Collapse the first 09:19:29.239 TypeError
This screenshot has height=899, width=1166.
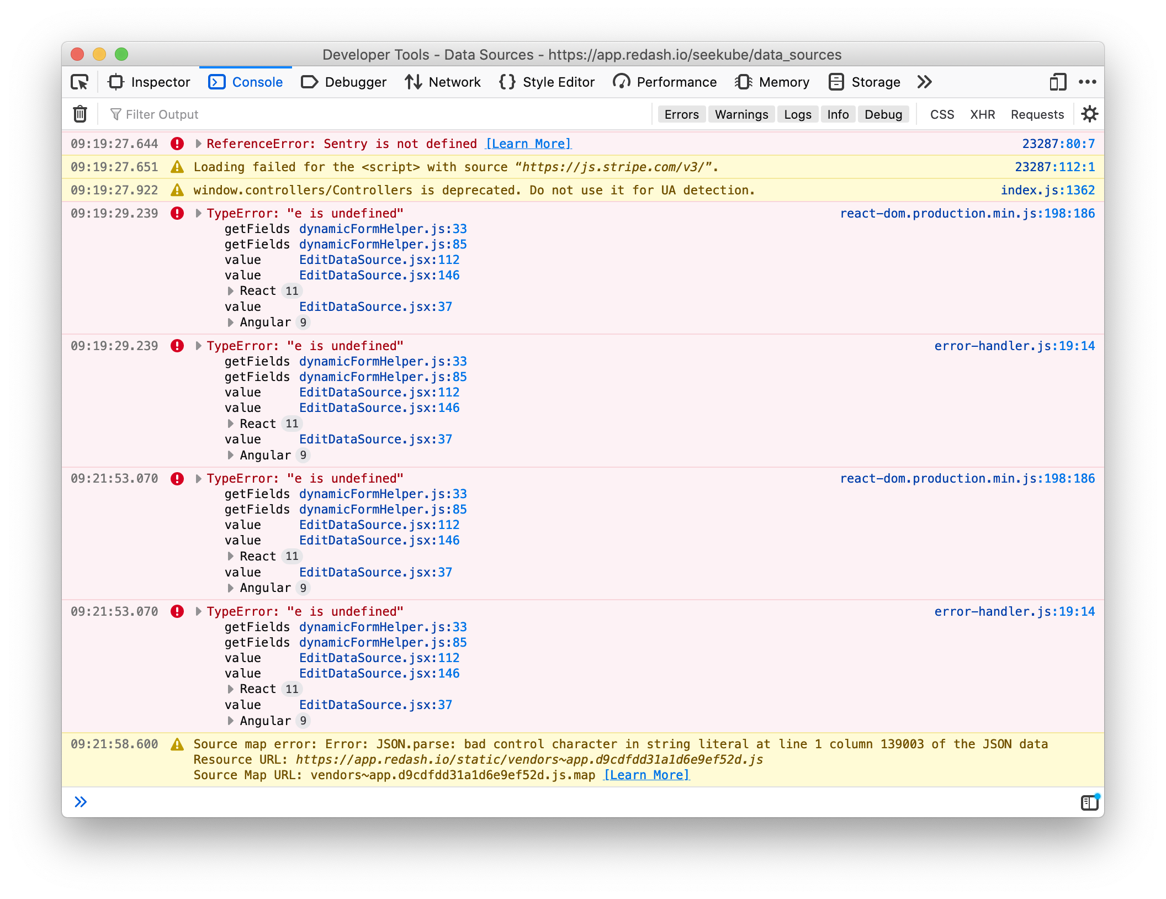(198, 213)
